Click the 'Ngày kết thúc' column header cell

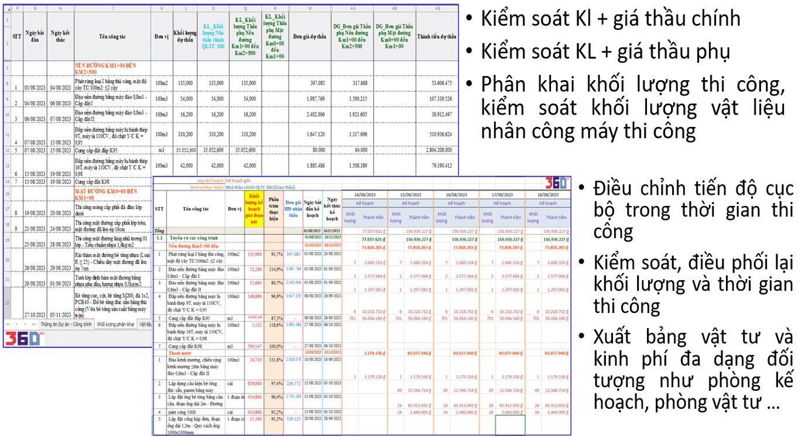click(61, 36)
